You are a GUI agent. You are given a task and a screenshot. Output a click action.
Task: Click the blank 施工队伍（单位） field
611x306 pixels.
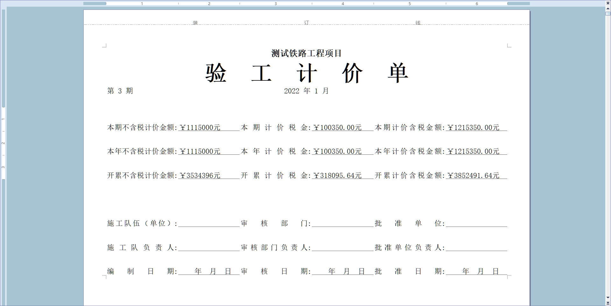pyautogui.click(x=209, y=223)
